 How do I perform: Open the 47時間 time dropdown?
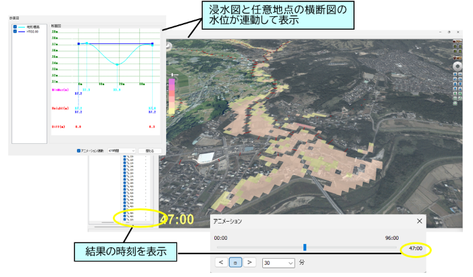pyautogui.click(x=122, y=151)
